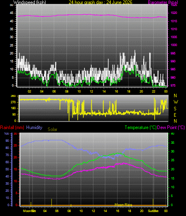This screenshot has height=216, width=186.
Task: Select the "Temperature (°C)" legend label
Action: [x=141, y=127]
